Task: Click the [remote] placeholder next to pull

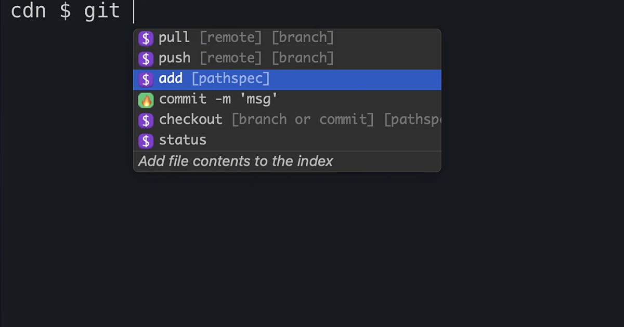Action: (231, 37)
